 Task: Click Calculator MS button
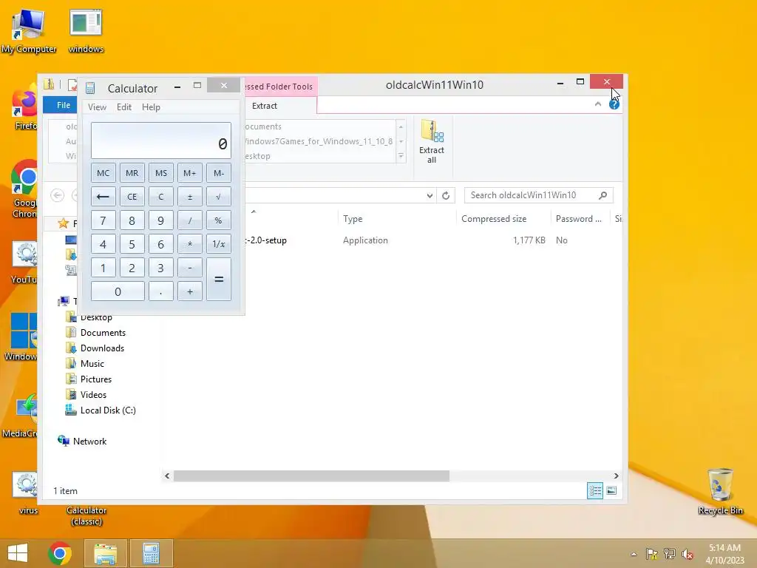(160, 173)
